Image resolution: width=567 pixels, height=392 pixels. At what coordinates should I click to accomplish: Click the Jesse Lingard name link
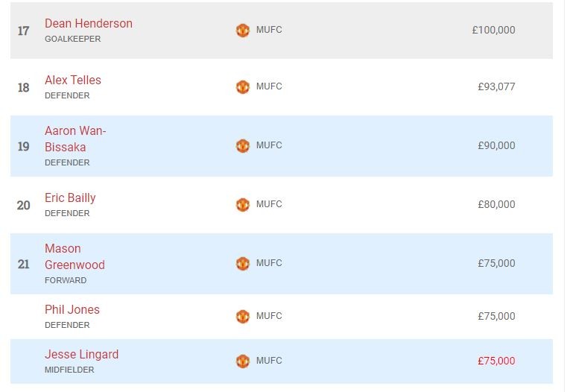[81, 355]
